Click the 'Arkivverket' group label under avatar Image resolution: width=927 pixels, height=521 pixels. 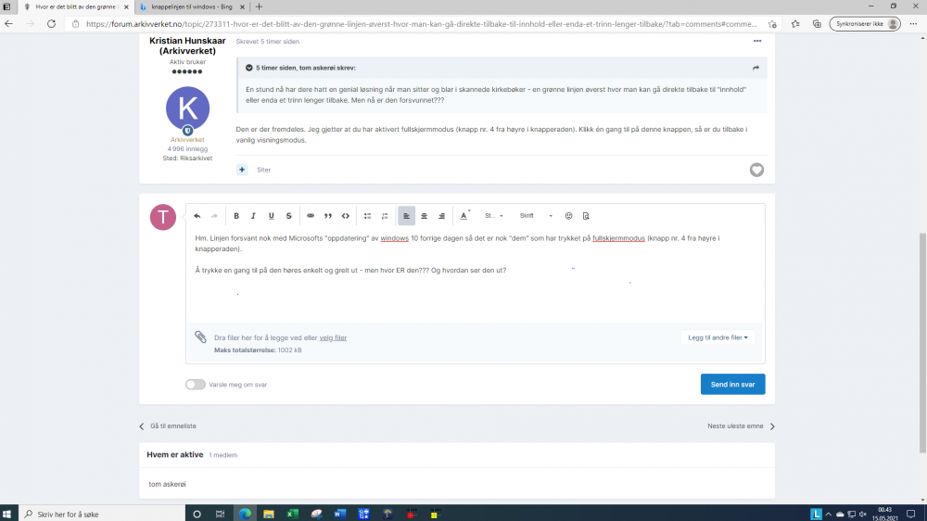[x=187, y=140]
